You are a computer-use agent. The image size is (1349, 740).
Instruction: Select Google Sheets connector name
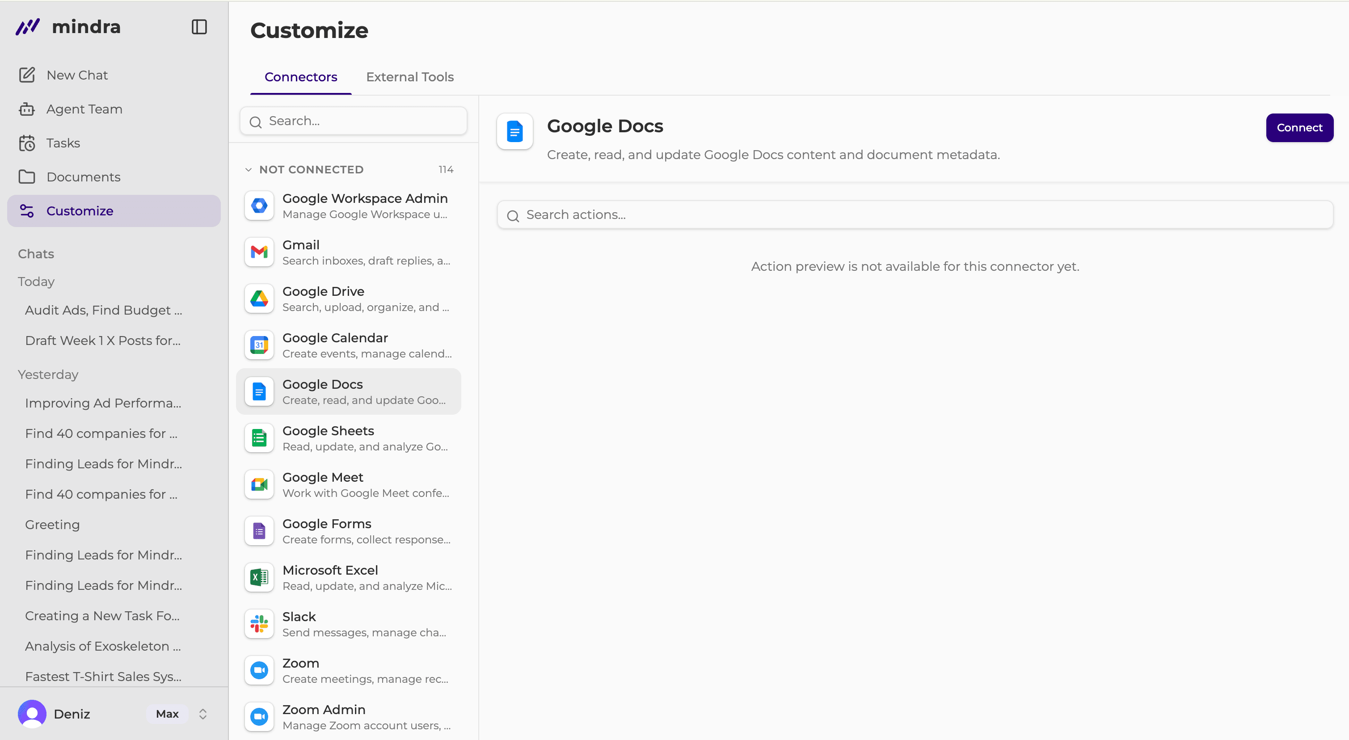coord(329,430)
